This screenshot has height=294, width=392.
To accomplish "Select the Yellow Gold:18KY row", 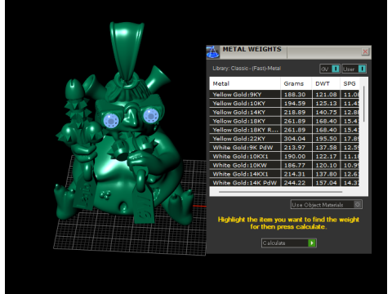I will [x=284, y=121].
